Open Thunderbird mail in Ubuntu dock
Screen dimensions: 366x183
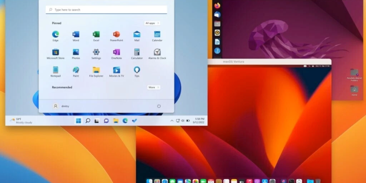(217, 15)
